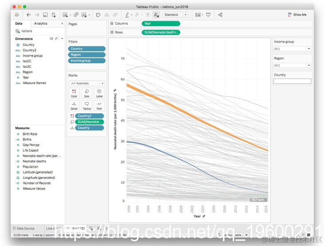Image resolution: width=325 pixels, height=246 pixels.
Task: Click the Sort Descending icon
Action: (115, 15)
